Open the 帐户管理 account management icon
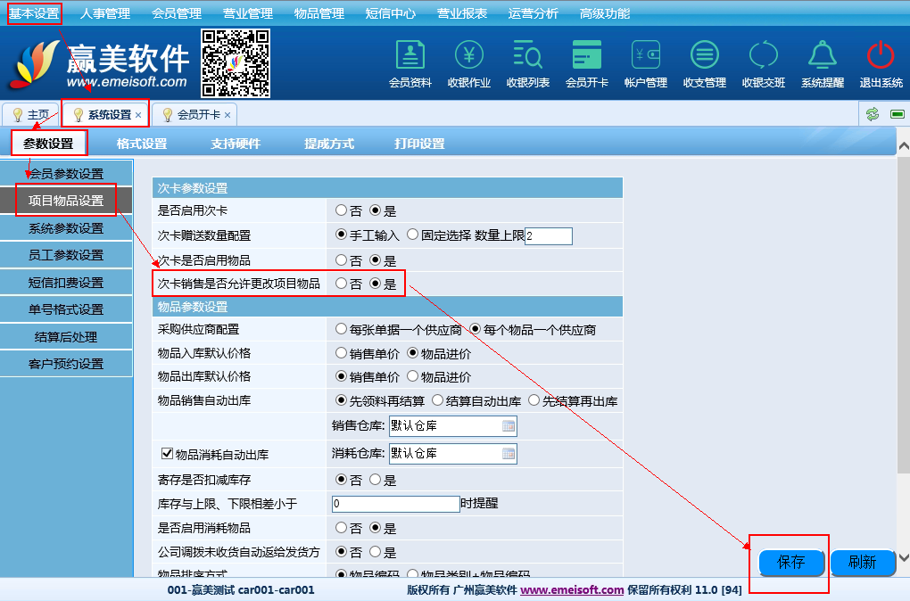The height and width of the screenshot is (601, 910). pos(645,62)
